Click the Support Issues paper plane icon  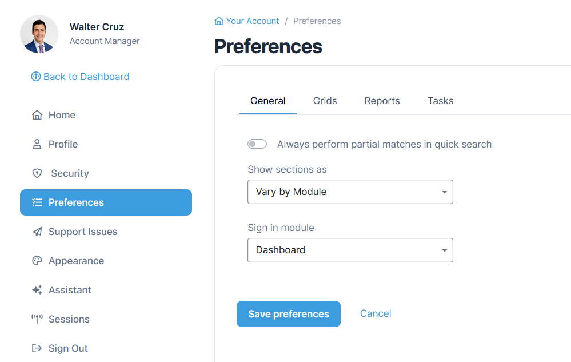coord(37,232)
